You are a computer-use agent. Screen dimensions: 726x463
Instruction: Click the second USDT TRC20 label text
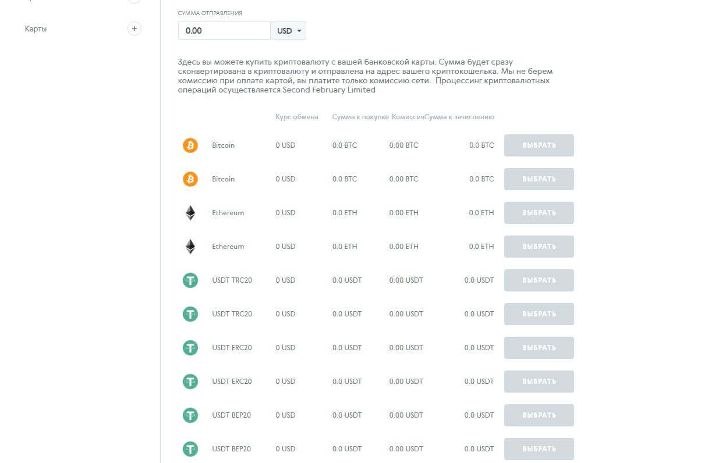pyautogui.click(x=232, y=314)
